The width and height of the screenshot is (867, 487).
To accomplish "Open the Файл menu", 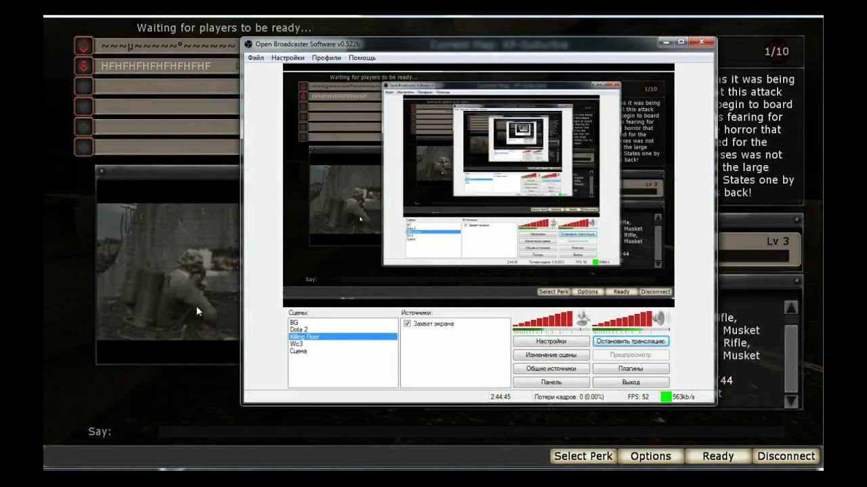I will (x=256, y=58).
